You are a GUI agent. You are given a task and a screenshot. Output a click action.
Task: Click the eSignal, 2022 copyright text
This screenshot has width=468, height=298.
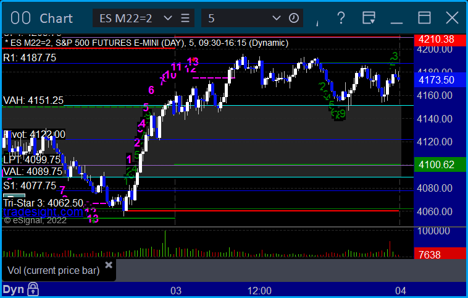(35, 220)
